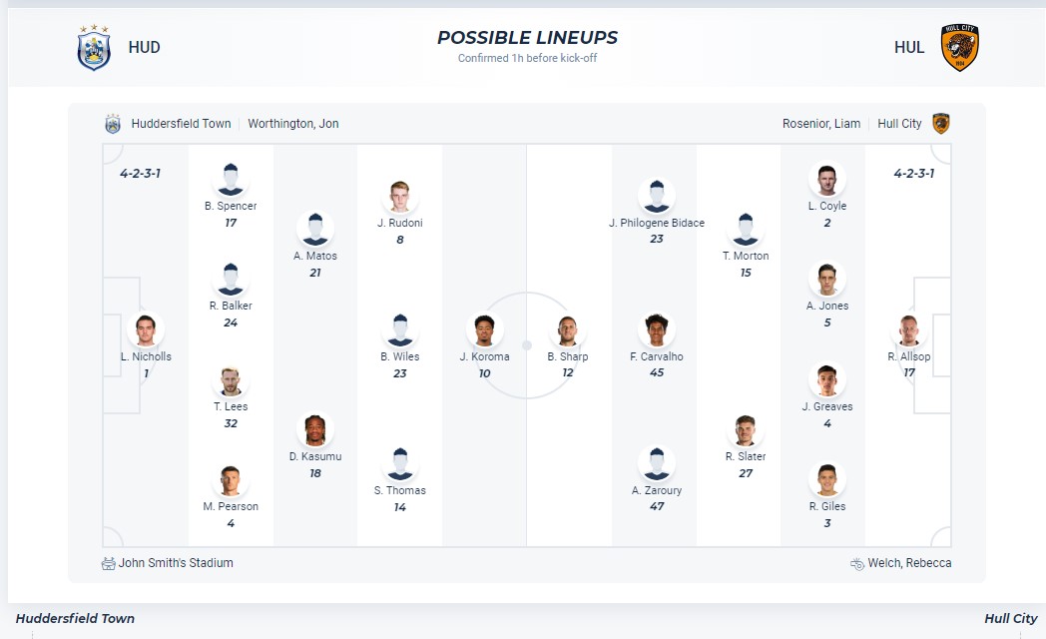Click Huddersfield Town team name in lineup header
This screenshot has width=1046, height=639.
181,124
